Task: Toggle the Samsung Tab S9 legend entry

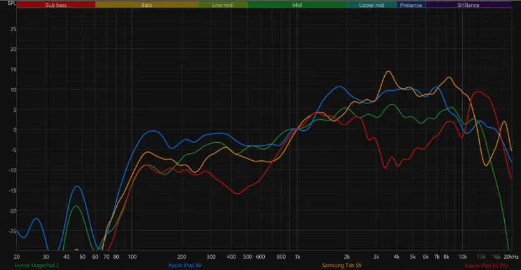Action: pos(342,266)
